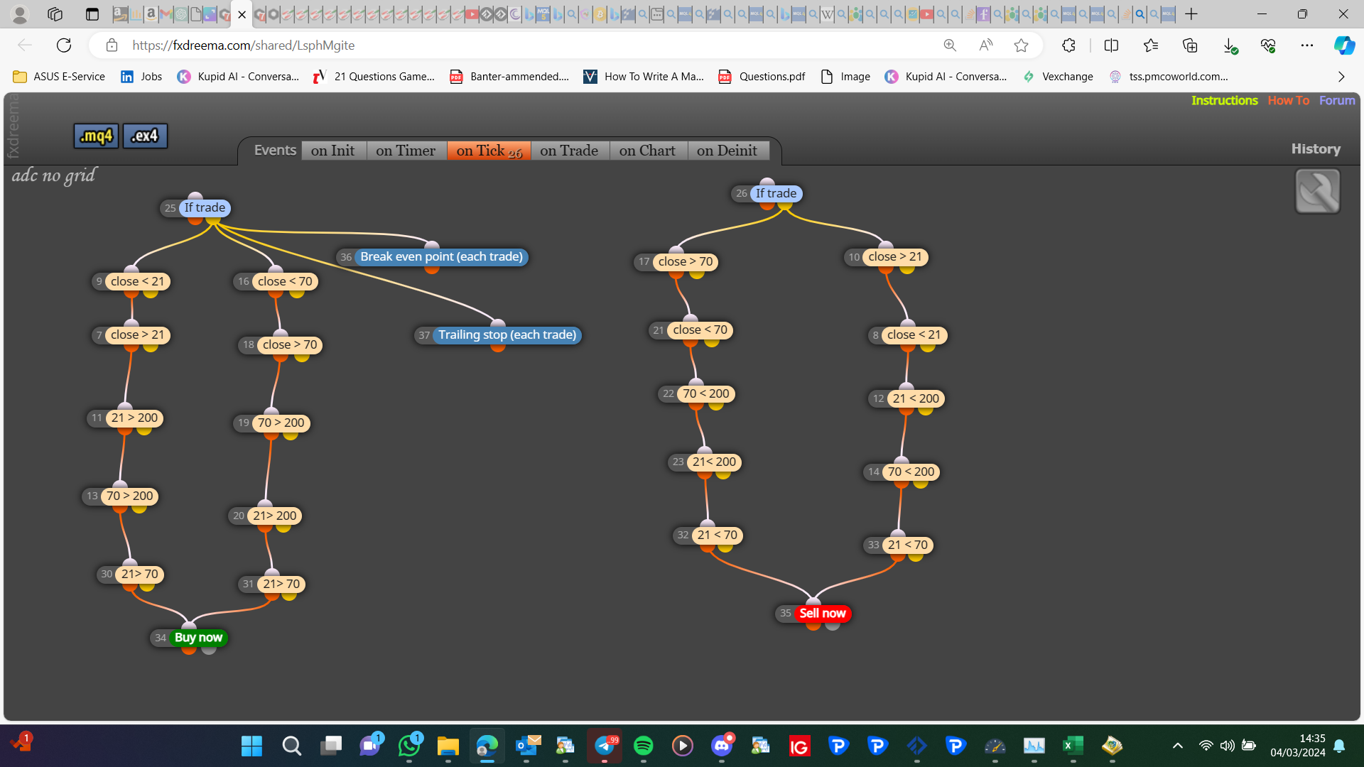This screenshot has height=767, width=1364.
Task: Show hidden system tray icons
Action: (x=1177, y=746)
